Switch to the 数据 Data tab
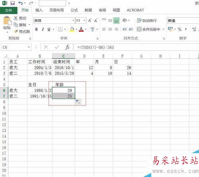The image size is (199, 177). 88,10
